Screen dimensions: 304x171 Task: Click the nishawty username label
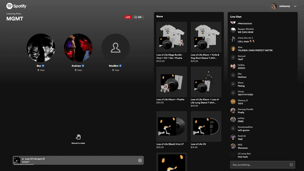coord(285,6)
